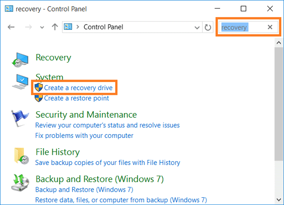Open the Recovery icon with clock
The width and height of the screenshot is (284, 205).
20,60
